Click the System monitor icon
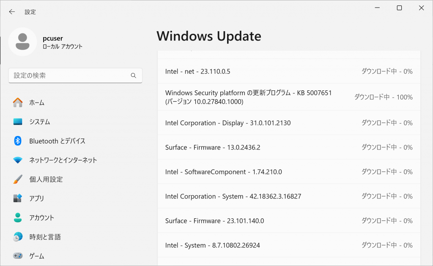Viewport: 433px width, 266px height. click(x=18, y=122)
